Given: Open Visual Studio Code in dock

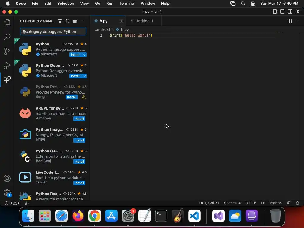Looking at the screenshot, I should (194, 216).
